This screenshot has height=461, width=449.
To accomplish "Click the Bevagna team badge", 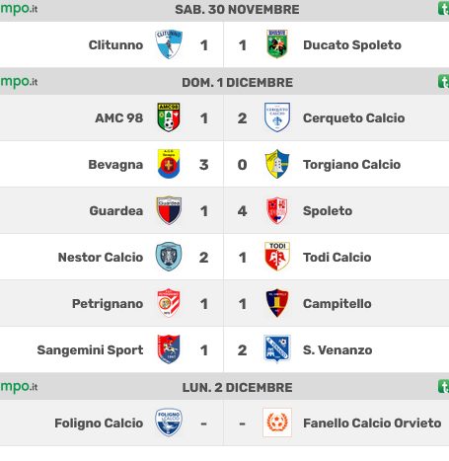I will (x=169, y=164).
